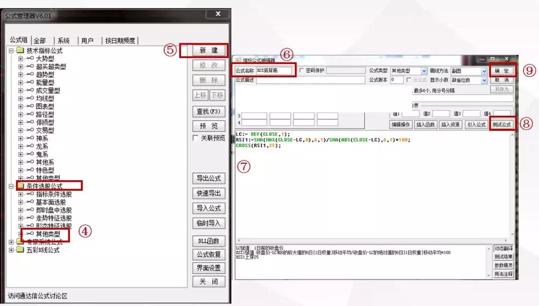Click the 测试公式 test formula button
This screenshot has height=306, width=539.
coord(503,124)
